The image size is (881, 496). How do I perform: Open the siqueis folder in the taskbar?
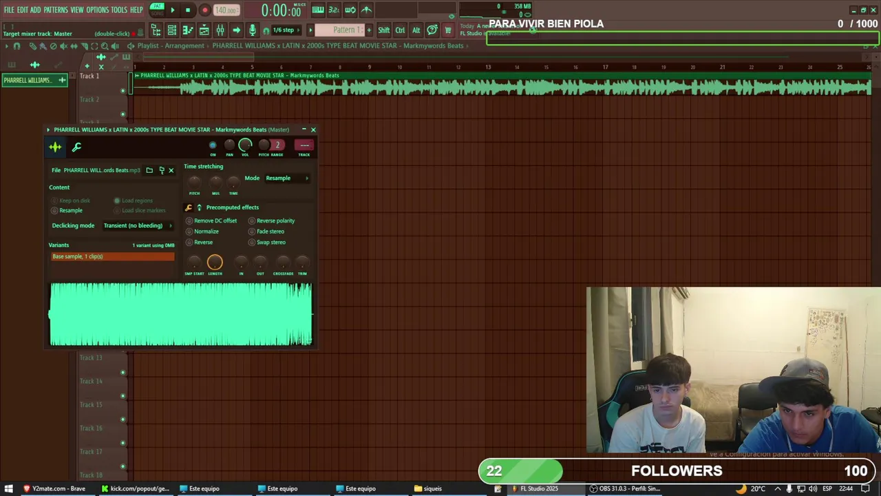click(x=428, y=489)
